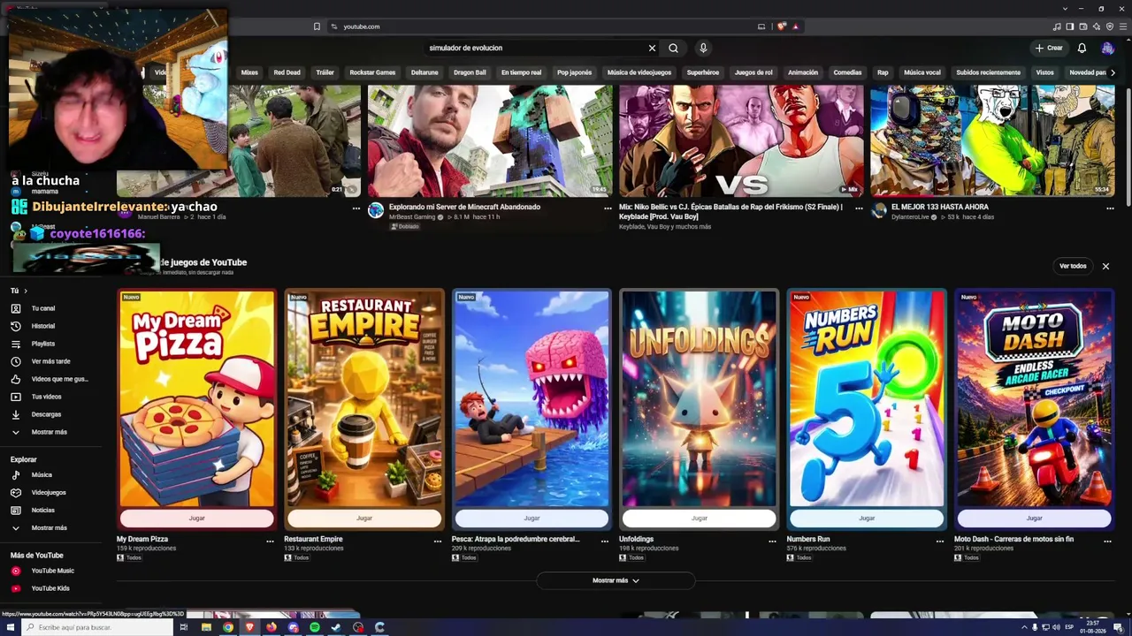Open the Leo AI sparkle icon
1132x636 pixels.
click(1097, 26)
